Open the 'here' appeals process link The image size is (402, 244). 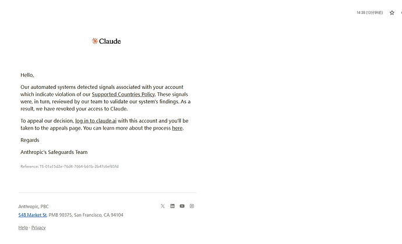coord(177,128)
